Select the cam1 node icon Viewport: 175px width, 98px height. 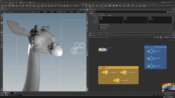point(151,51)
